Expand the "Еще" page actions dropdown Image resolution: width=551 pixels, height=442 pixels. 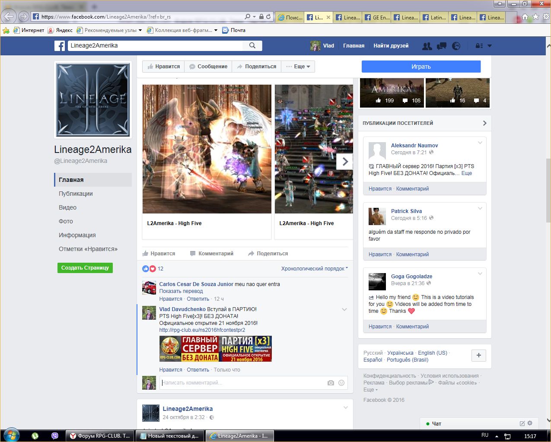tap(298, 67)
